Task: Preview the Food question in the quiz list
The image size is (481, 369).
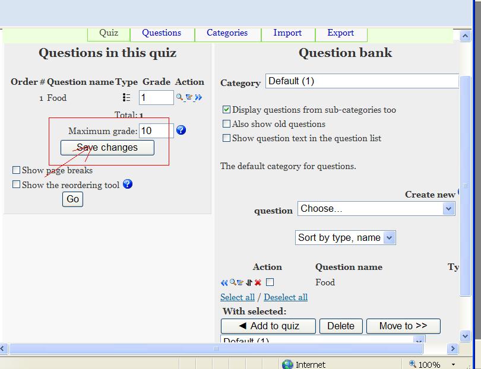Action: pyautogui.click(x=179, y=97)
